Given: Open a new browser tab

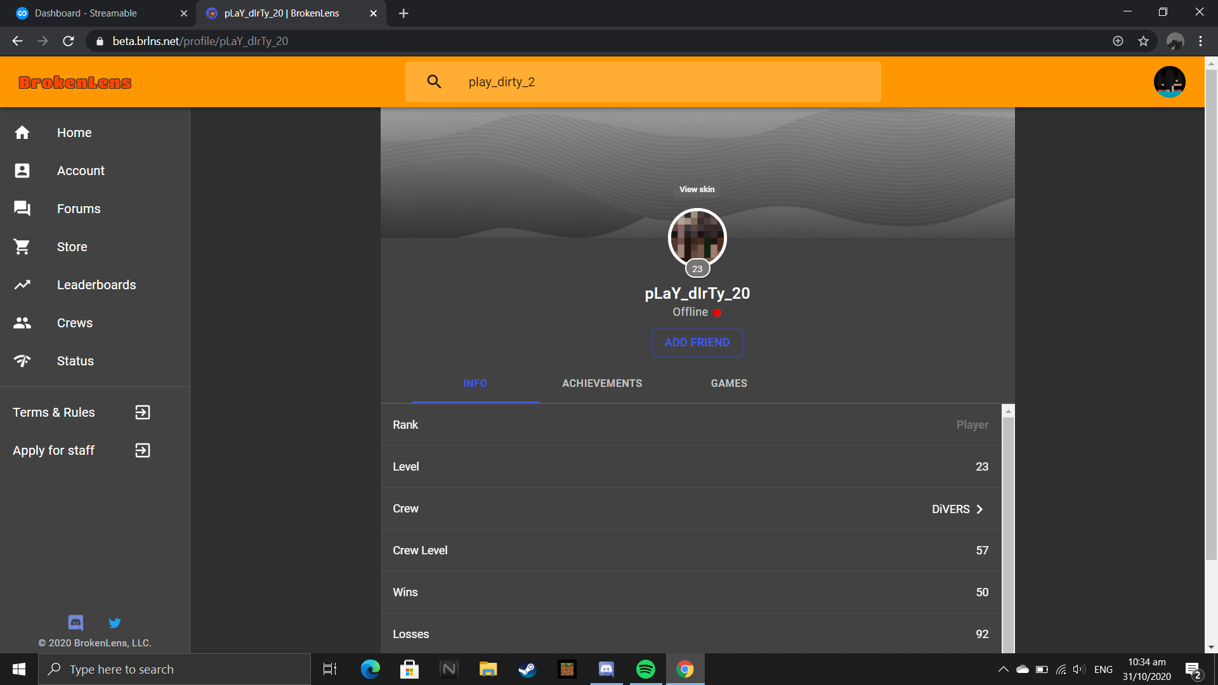Looking at the screenshot, I should (x=403, y=13).
